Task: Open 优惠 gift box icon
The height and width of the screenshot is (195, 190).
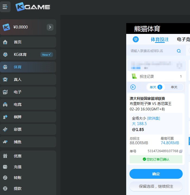Action: [5, 156]
